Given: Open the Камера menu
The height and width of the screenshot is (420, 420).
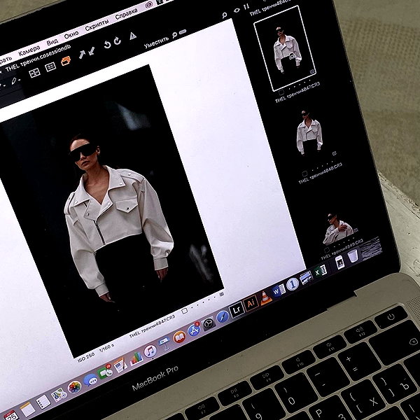Looking at the screenshot, I should click(x=29, y=50).
